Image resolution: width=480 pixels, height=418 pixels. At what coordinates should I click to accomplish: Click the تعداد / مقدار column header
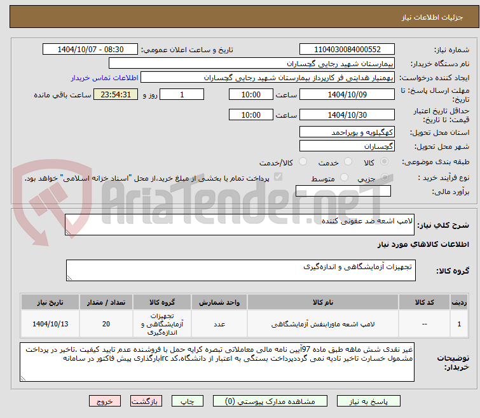[106, 302]
